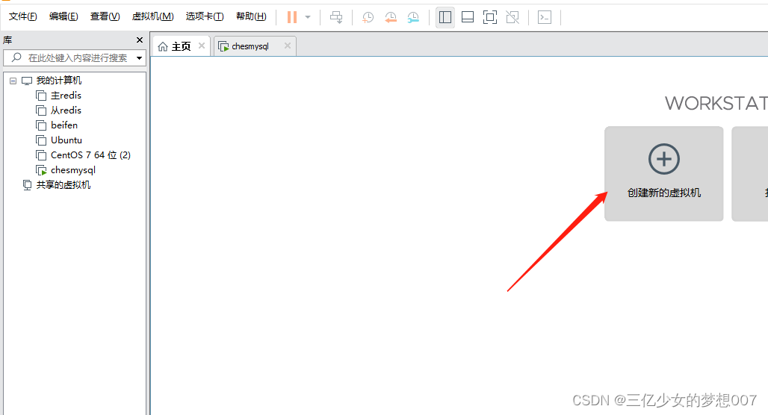Click the shared VM icon beside 共享的虚拟机
Image resolution: width=768 pixels, height=415 pixels.
(x=28, y=185)
